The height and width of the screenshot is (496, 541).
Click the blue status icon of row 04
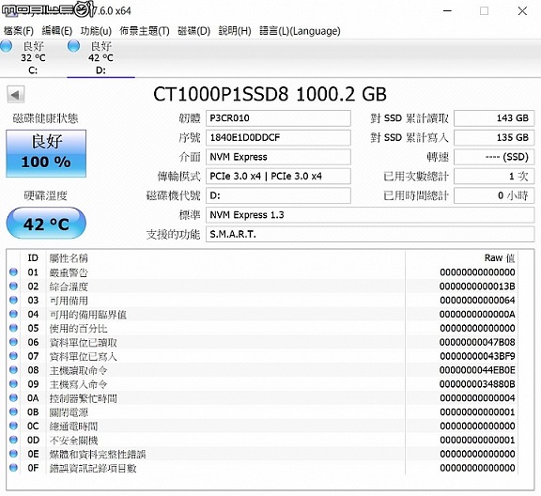pos(13,314)
